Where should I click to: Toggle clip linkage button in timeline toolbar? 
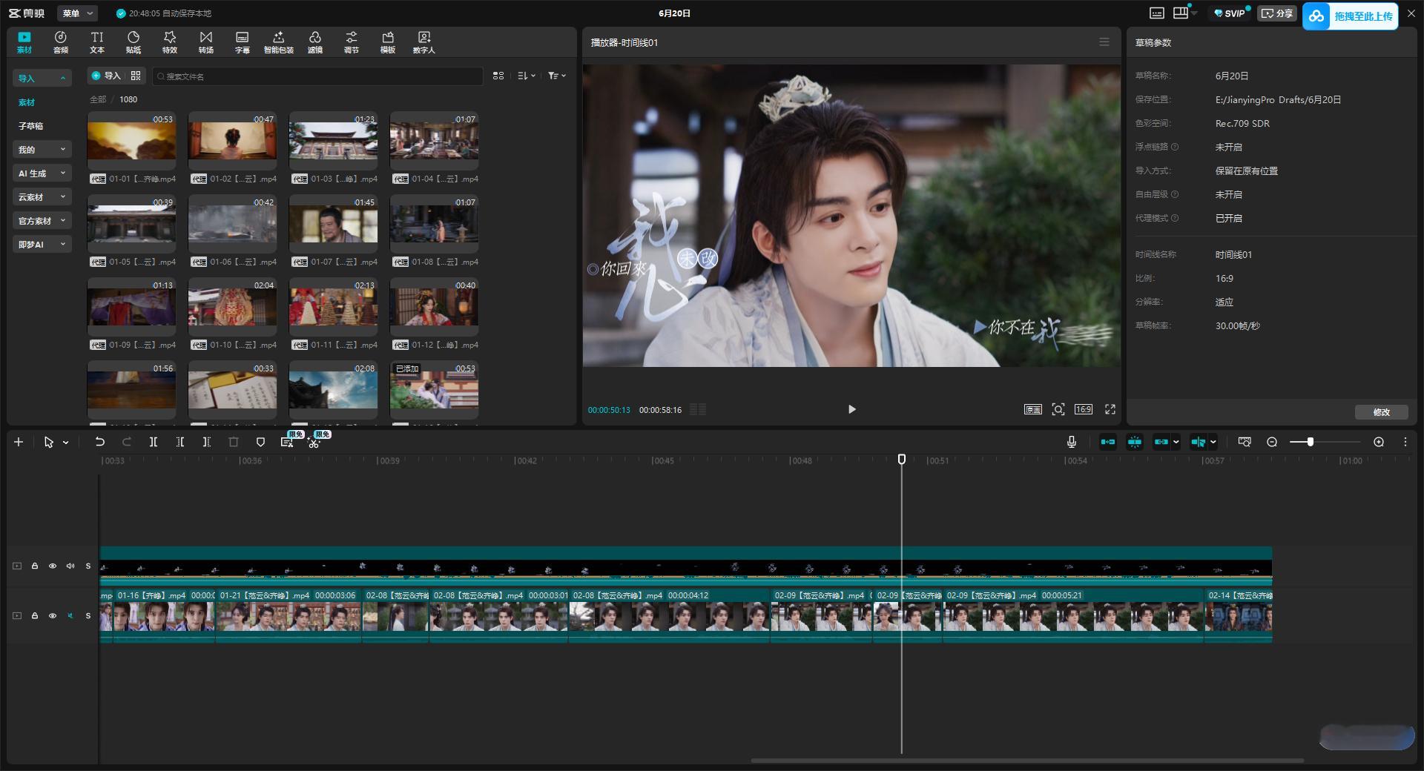[x=1161, y=442]
